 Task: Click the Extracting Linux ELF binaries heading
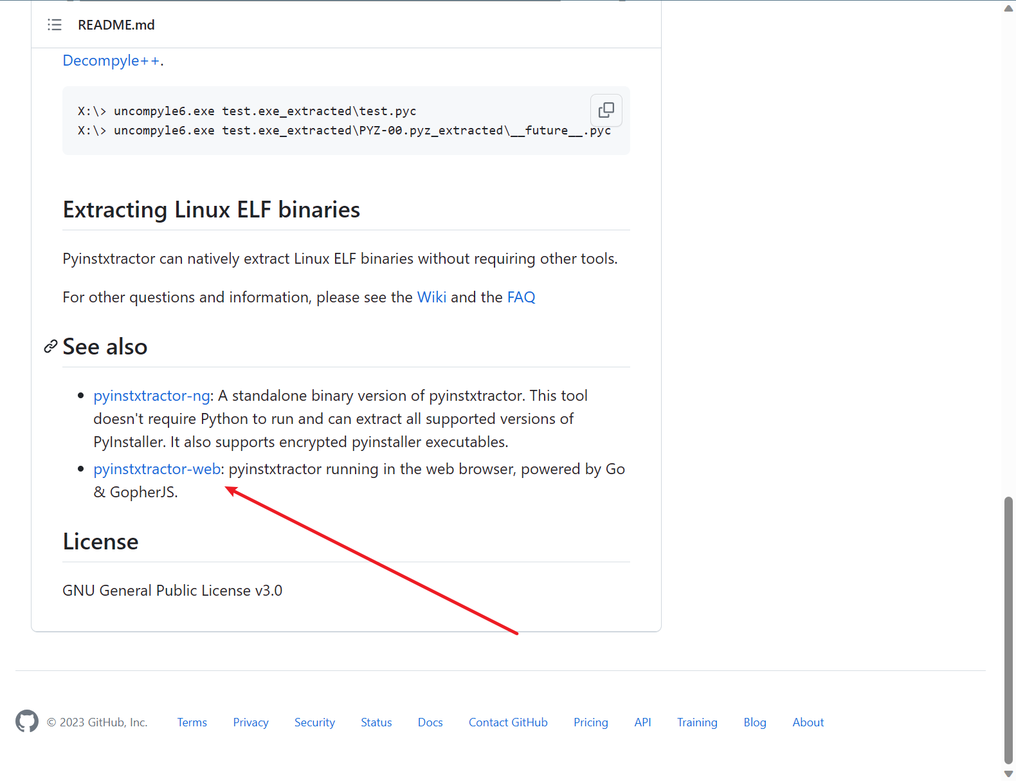[x=212, y=210]
